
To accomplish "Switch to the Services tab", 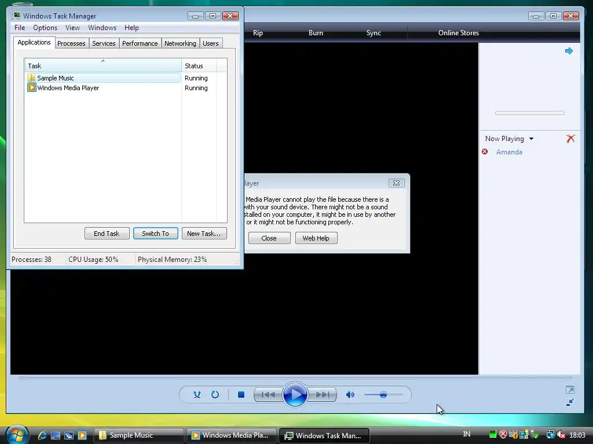I will point(104,43).
